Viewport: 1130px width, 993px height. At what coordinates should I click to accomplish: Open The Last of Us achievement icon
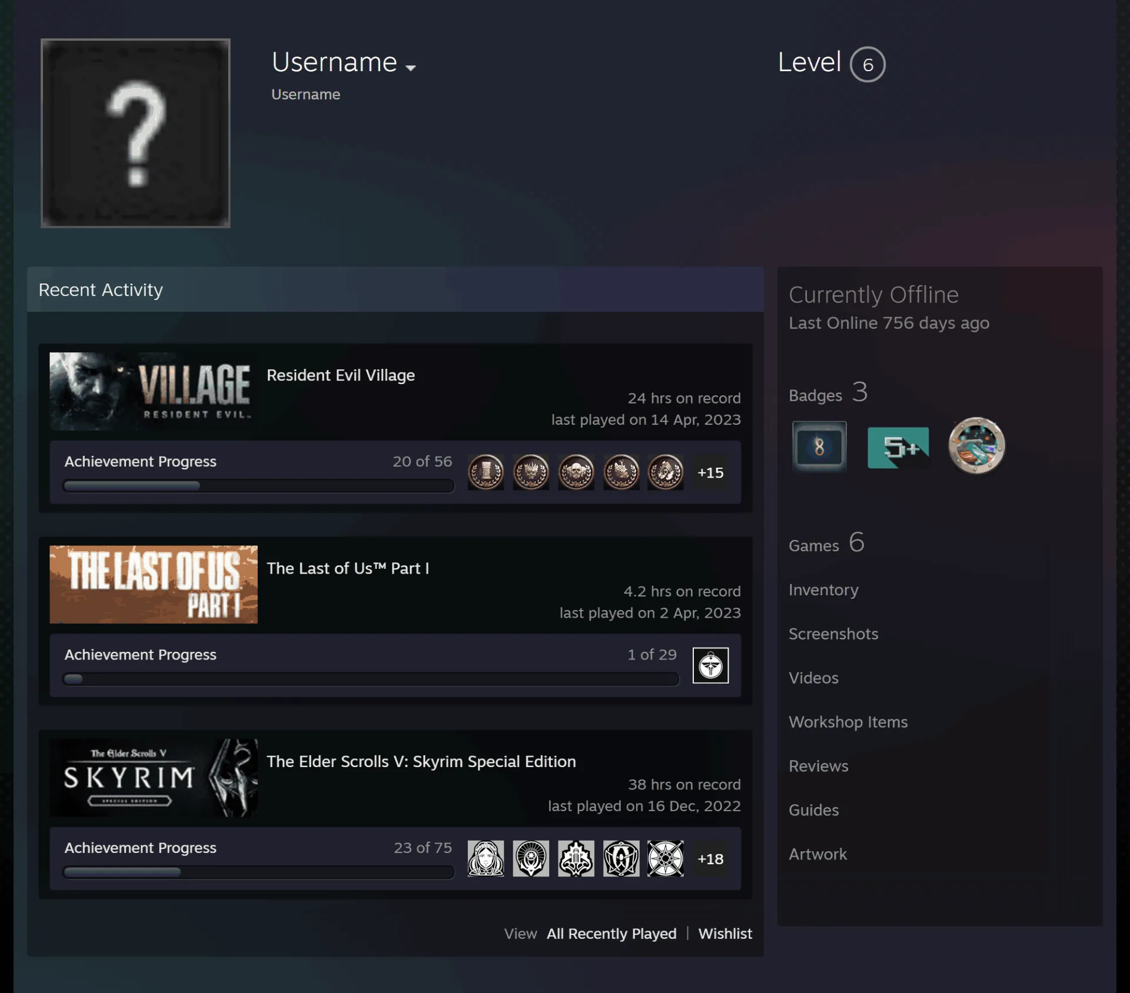[710, 665]
